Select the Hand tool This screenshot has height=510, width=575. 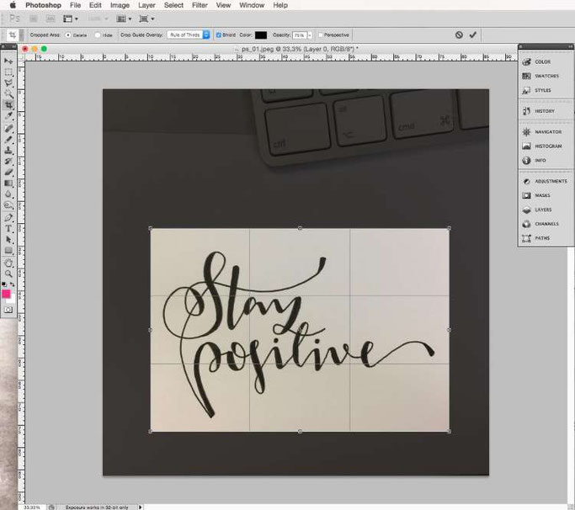[x=8, y=263]
